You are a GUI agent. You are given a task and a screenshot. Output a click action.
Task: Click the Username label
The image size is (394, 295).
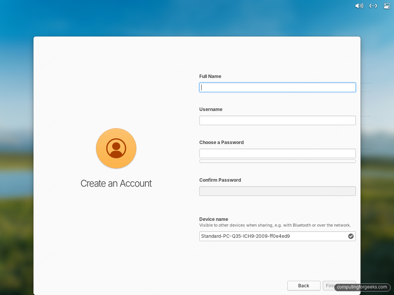[x=210, y=109]
